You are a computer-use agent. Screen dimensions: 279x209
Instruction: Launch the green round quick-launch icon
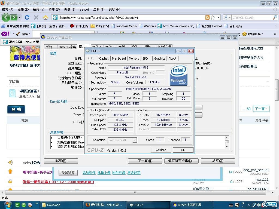pyautogui.click(x=24, y=205)
